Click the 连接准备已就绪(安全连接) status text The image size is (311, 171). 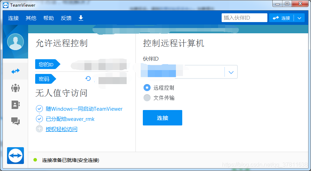71,160
